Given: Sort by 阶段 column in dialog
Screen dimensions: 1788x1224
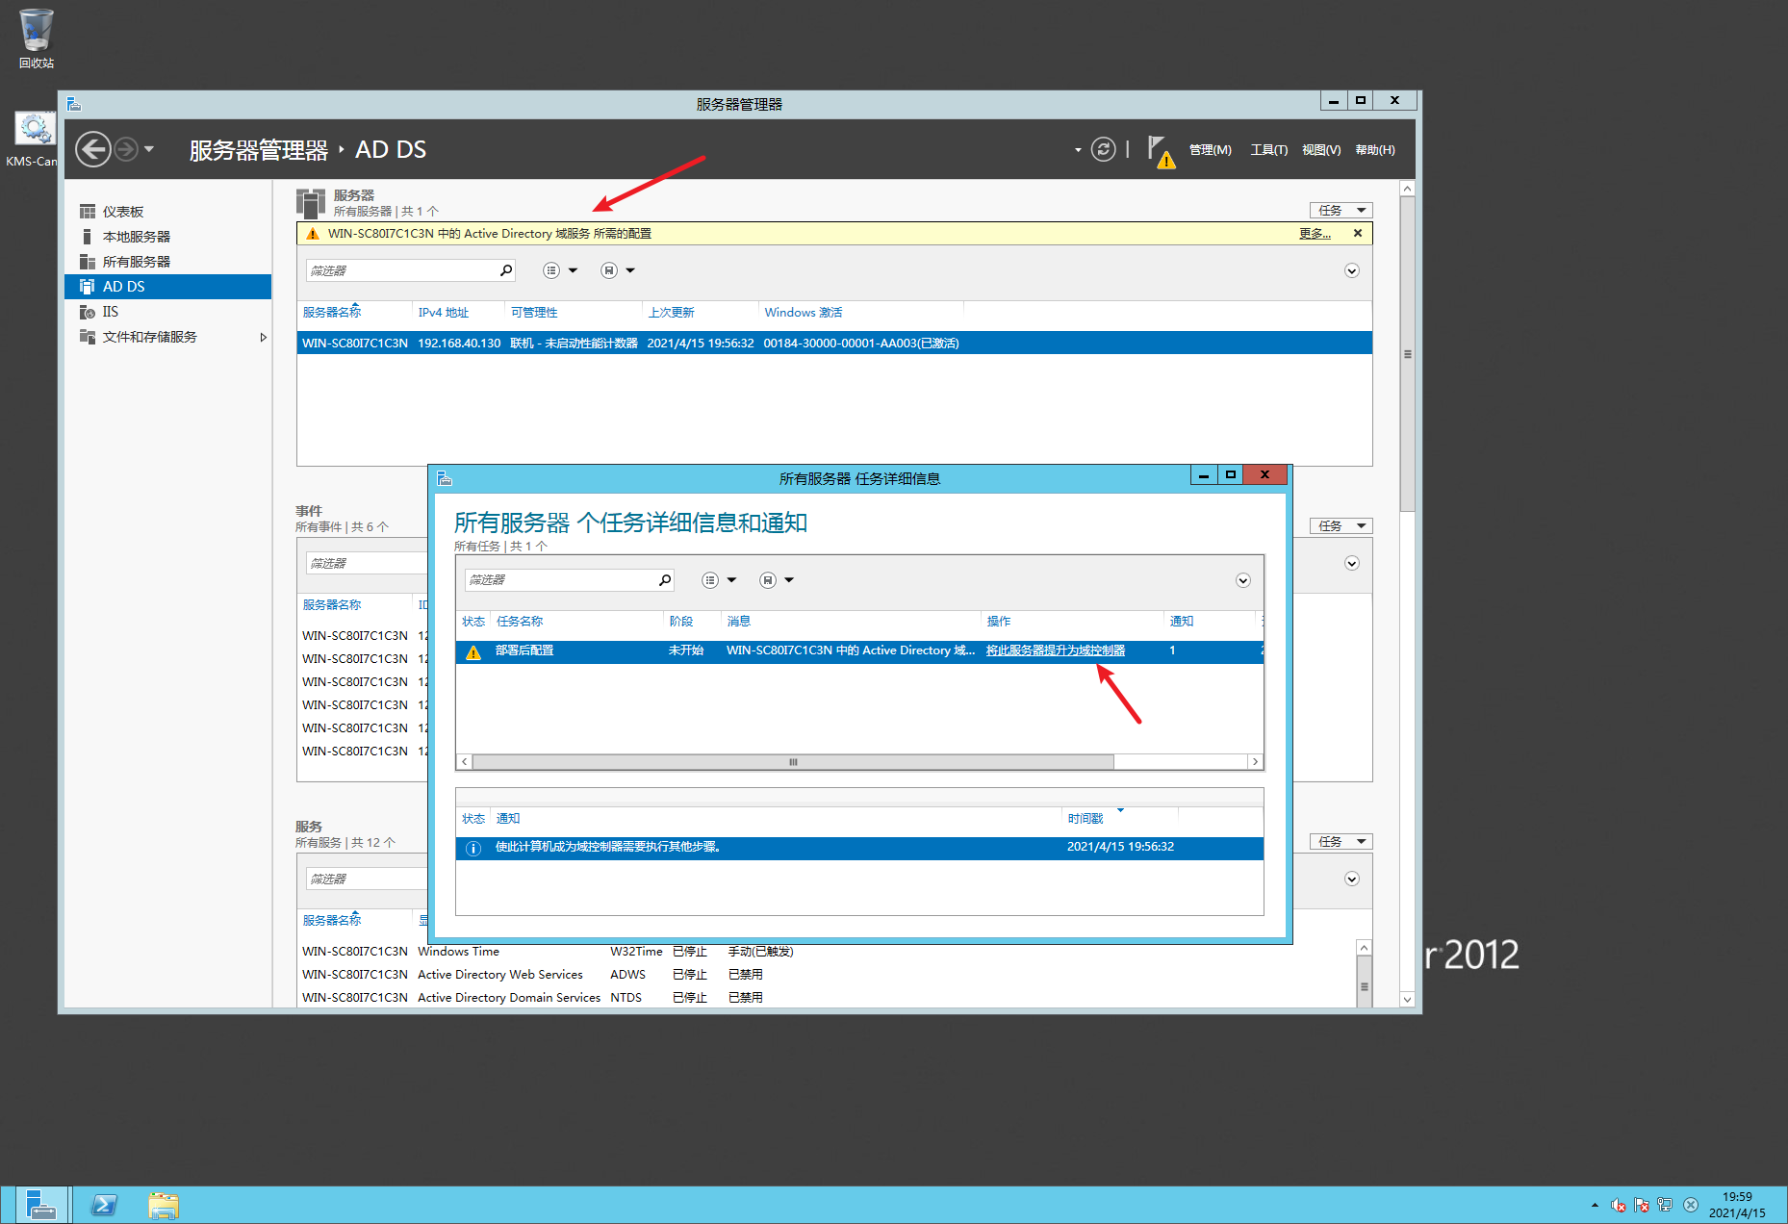Looking at the screenshot, I should 681,621.
